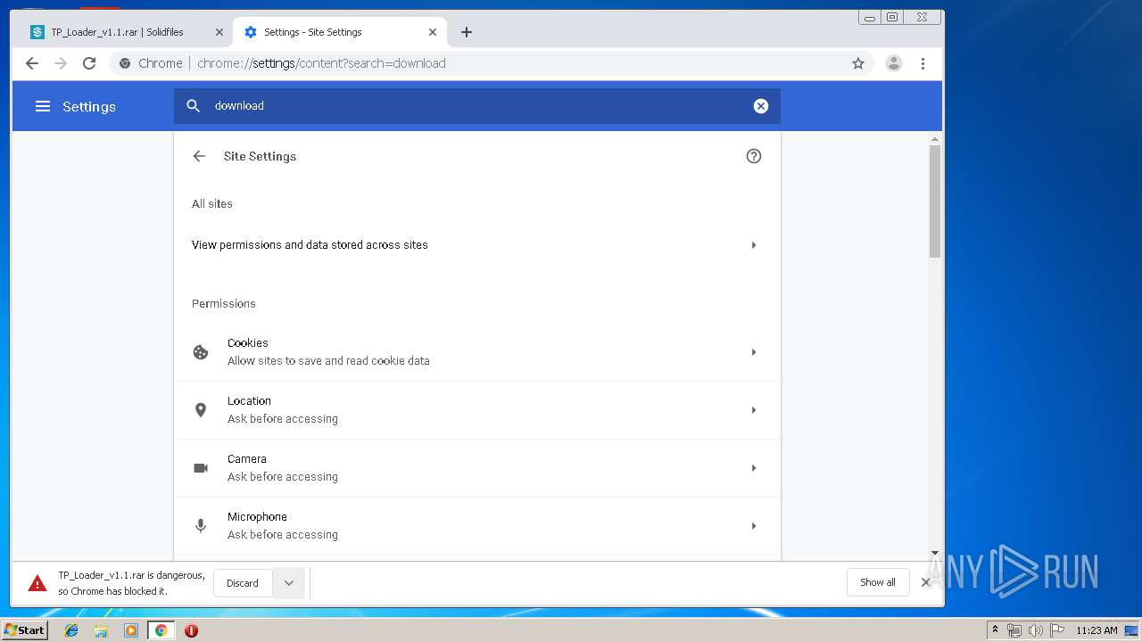Click Chrome icon in taskbar
Screen dimensions: 1142x642
161,630
